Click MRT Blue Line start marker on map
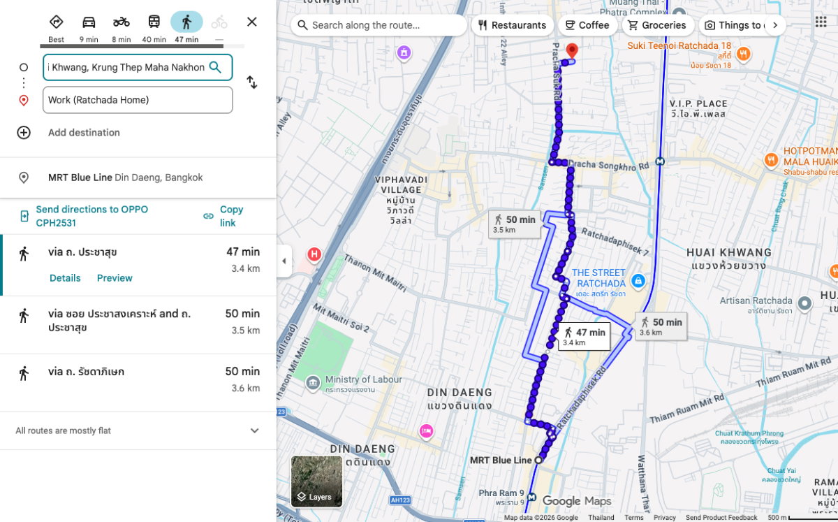Screen dimensions: 838x522 538,460
